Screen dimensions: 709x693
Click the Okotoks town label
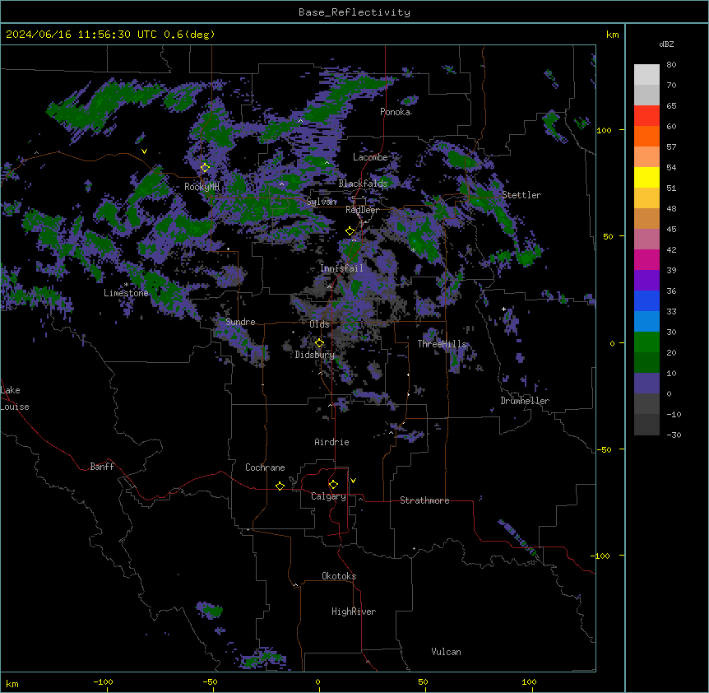[339, 576]
